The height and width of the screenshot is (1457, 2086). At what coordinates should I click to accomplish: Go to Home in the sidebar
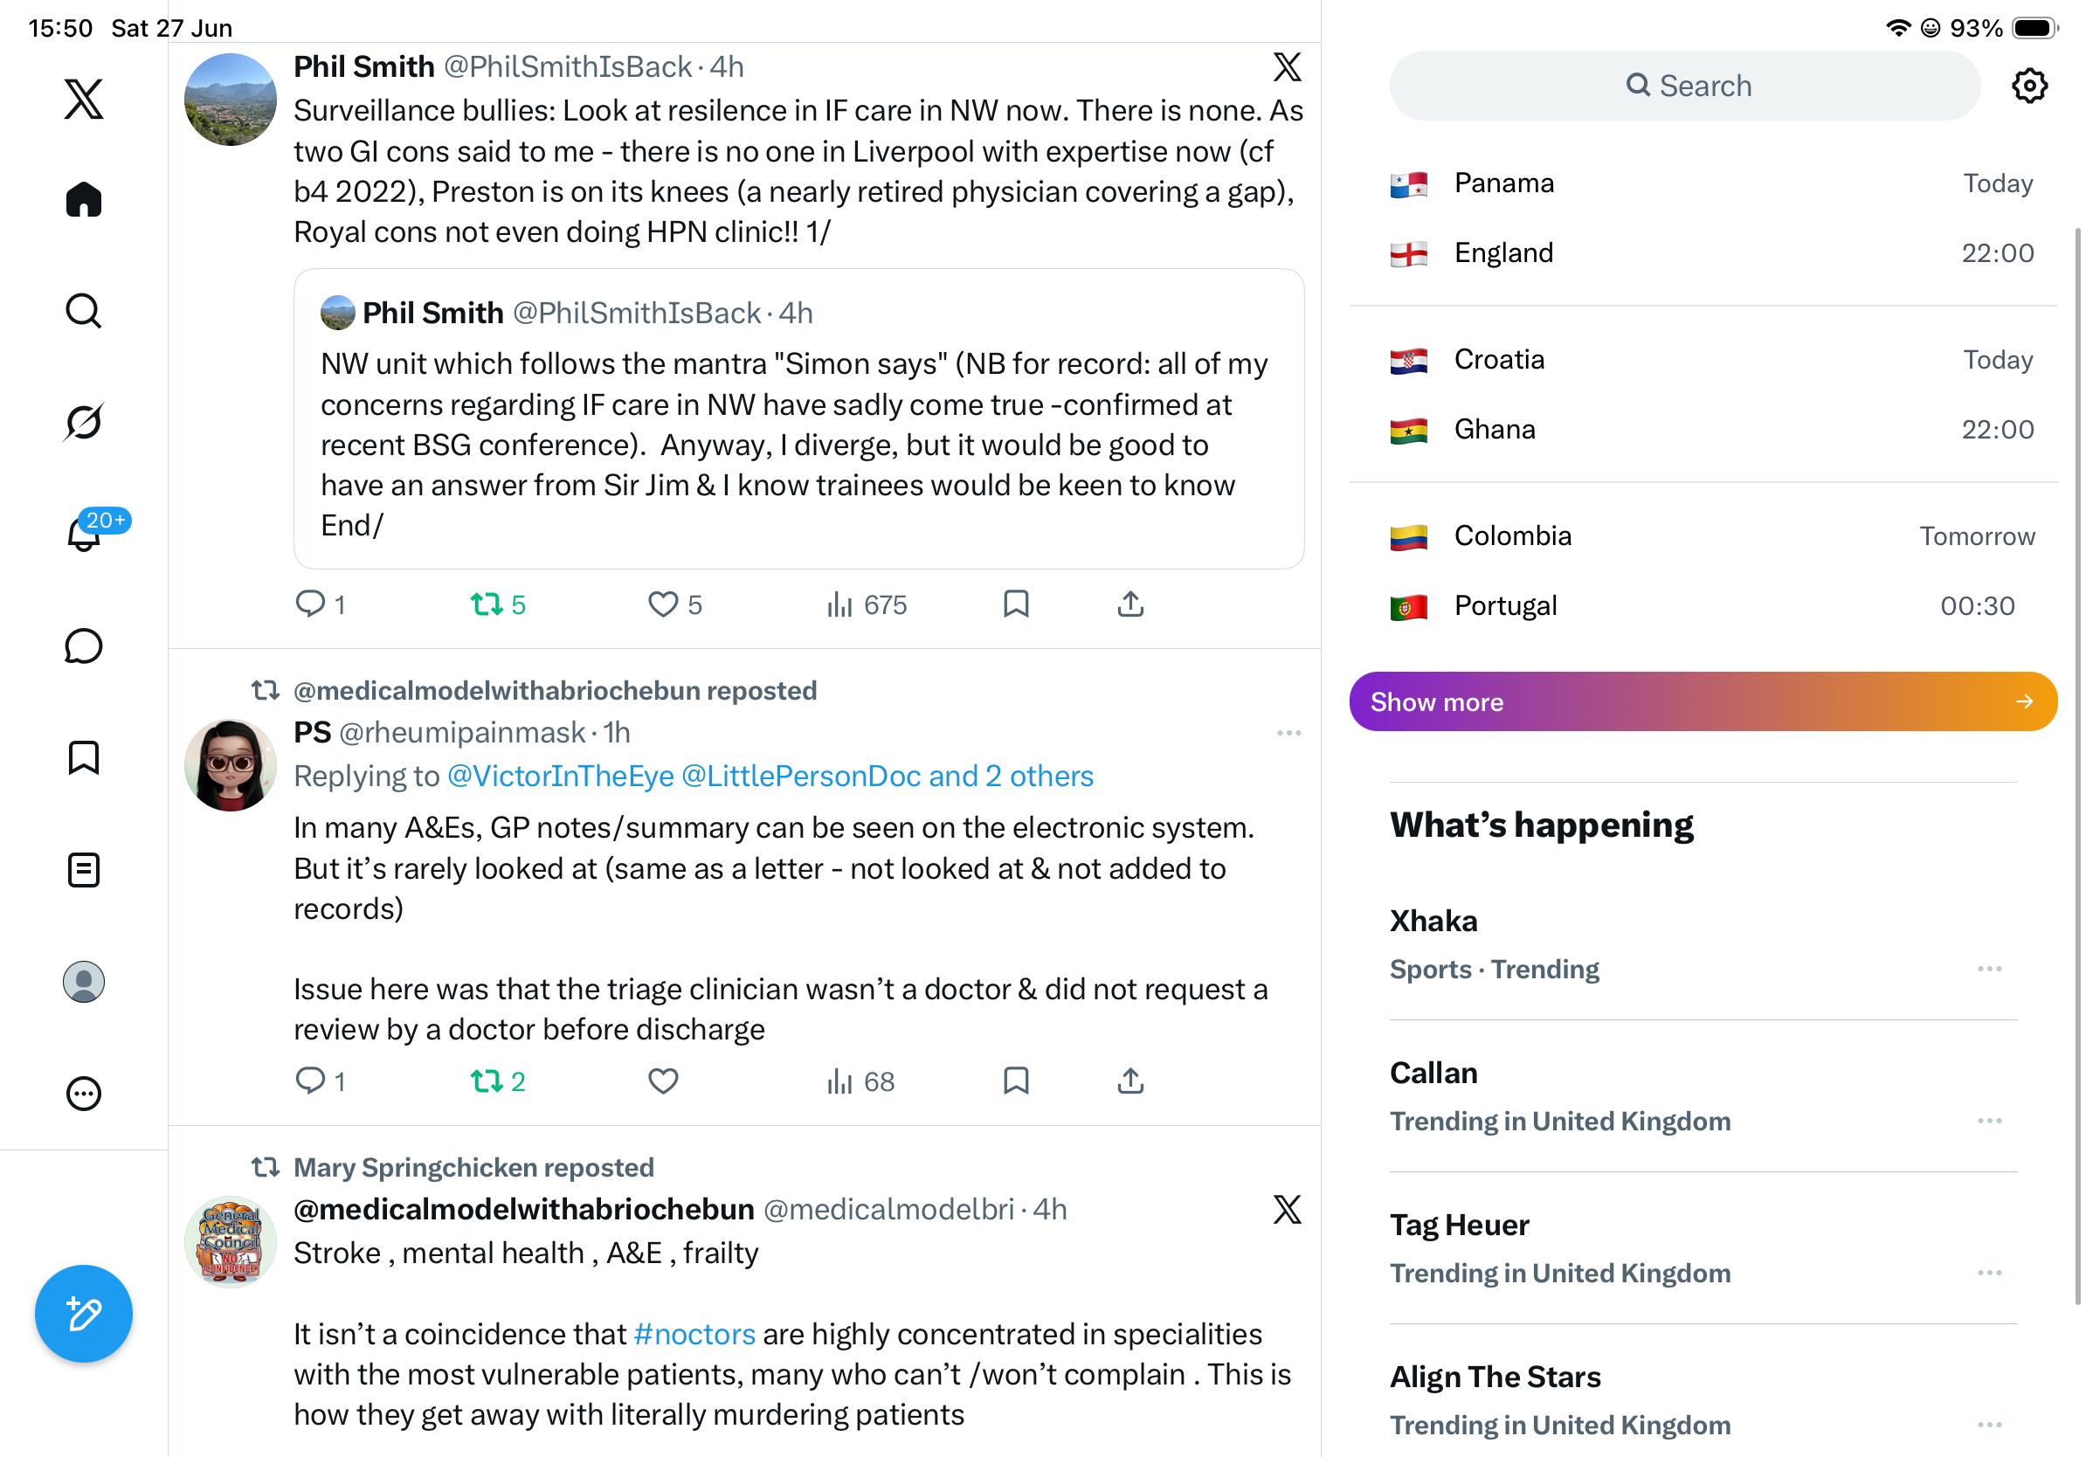tap(84, 199)
